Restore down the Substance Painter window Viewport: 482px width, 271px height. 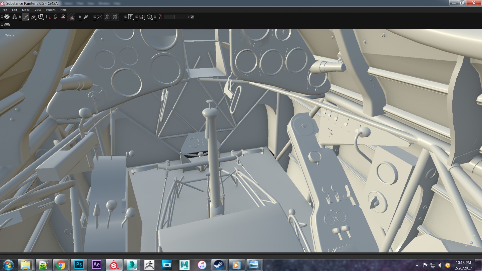point(462,3)
